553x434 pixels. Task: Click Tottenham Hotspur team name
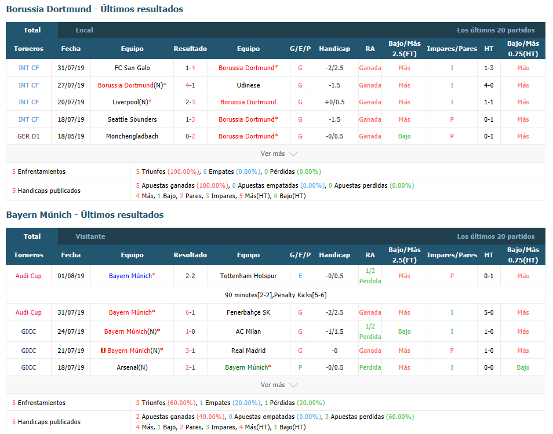click(x=248, y=276)
